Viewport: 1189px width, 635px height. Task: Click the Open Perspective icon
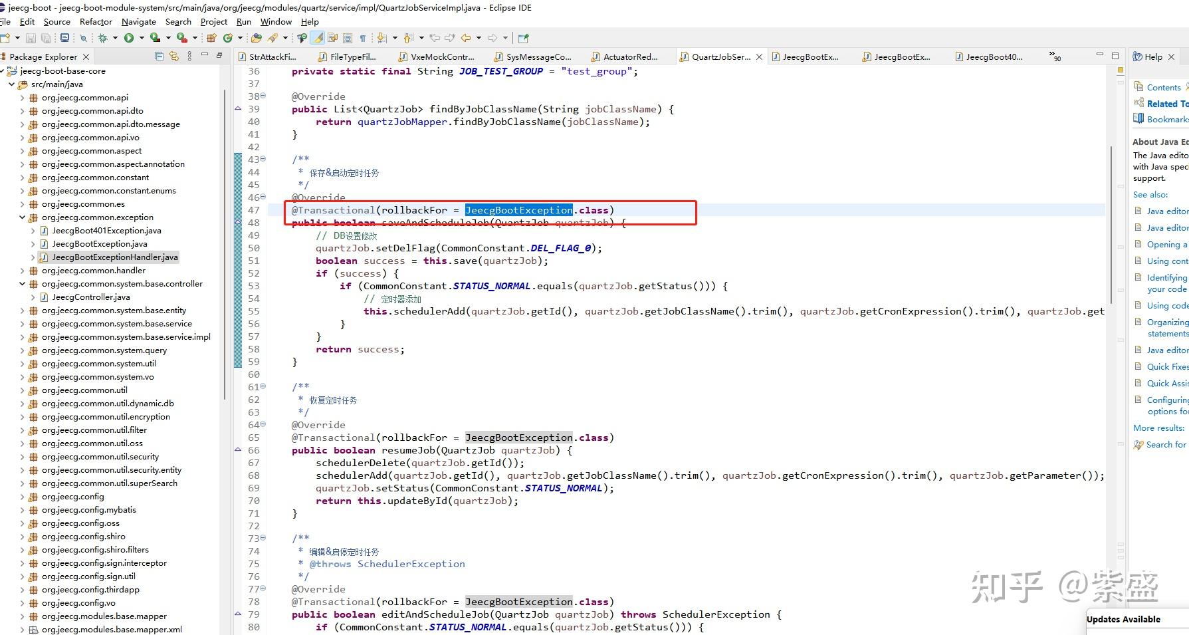(523, 38)
